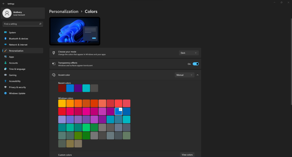Open Privacy & security settings
Screen dimensions: 292x157
23,87
